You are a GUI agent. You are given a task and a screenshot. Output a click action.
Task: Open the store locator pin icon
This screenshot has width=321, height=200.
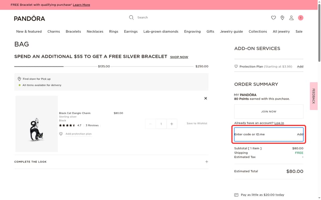(282, 18)
